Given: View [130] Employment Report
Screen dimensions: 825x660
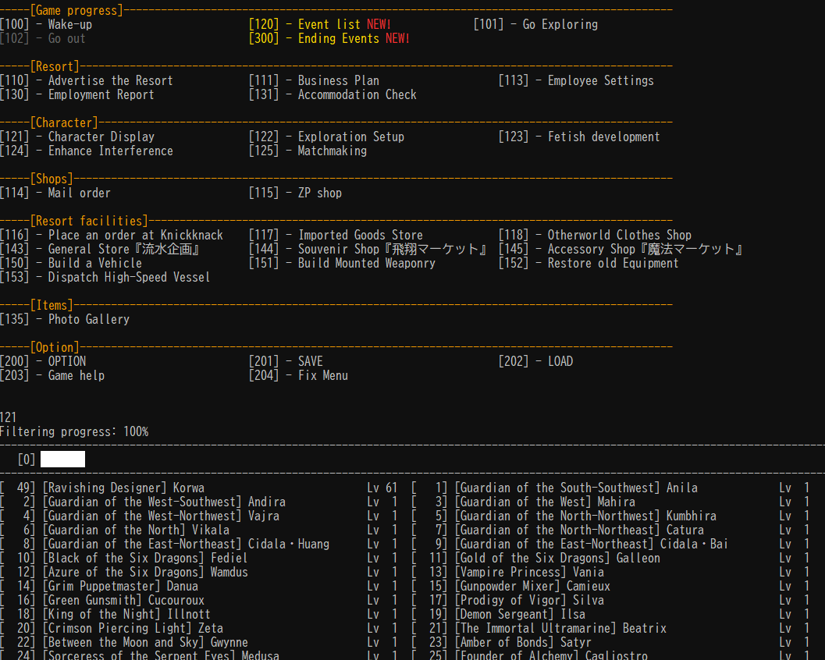Looking at the screenshot, I should point(77,94).
